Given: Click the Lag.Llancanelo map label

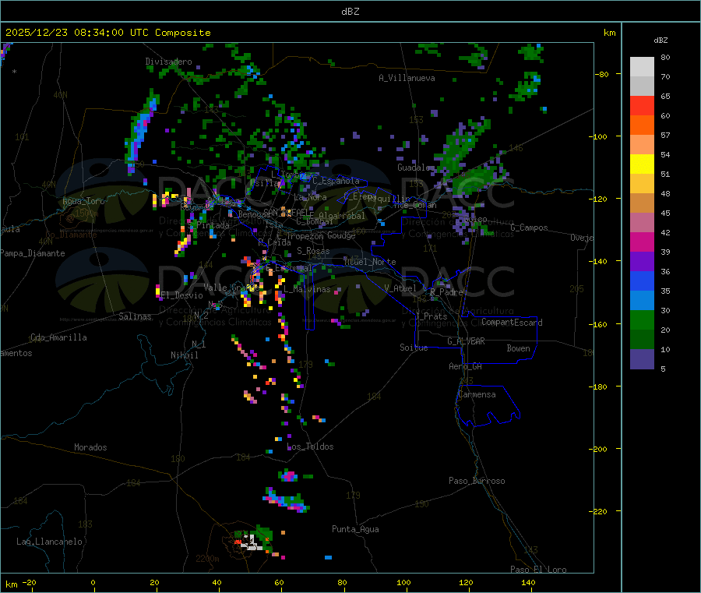Looking at the screenshot, I should 49,542.
